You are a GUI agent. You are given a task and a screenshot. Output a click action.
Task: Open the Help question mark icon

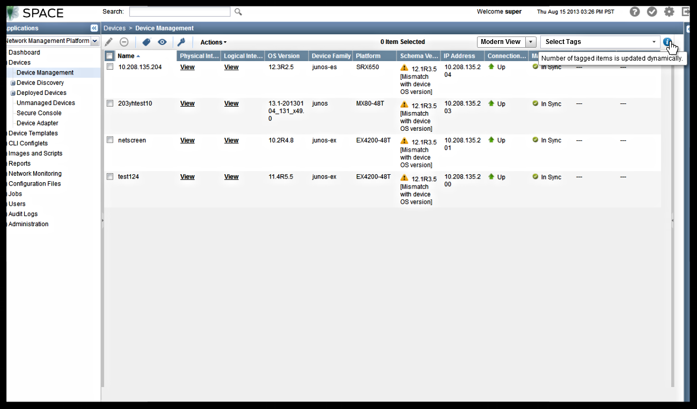pos(635,11)
